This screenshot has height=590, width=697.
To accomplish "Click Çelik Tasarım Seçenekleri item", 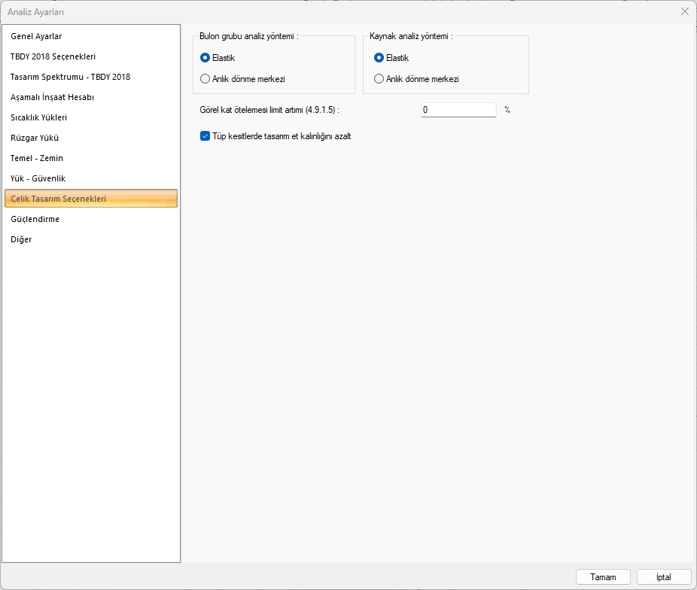I will point(58,199).
